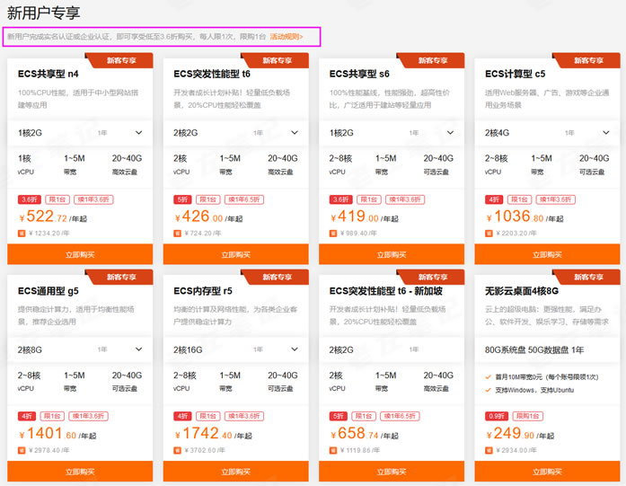The height and width of the screenshot is (486, 626).
Task: Click the 限购1台 tag on 无影云桌面
Action: (528, 416)
